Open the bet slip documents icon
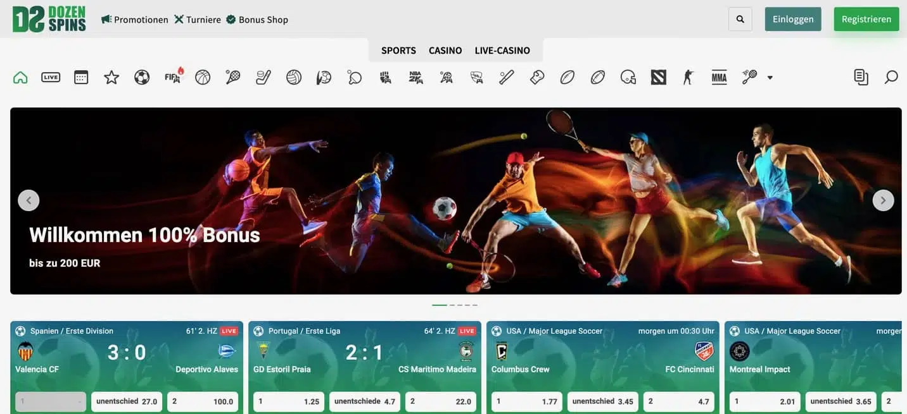The image size is (907, 414). click(861, 77)
